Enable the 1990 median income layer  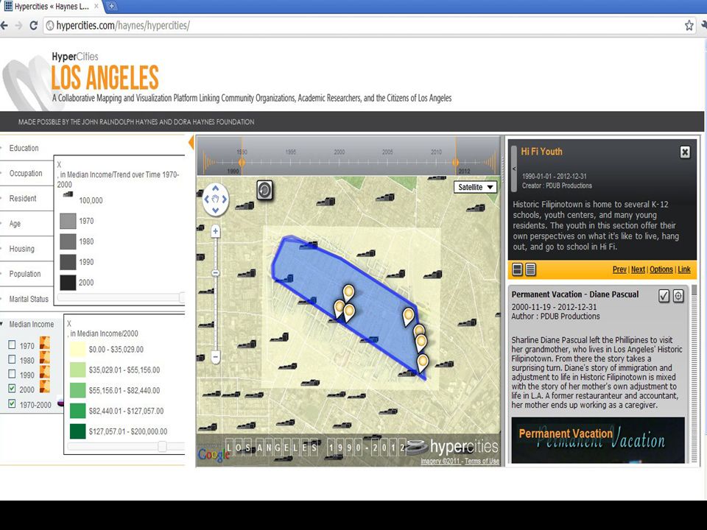12,374
